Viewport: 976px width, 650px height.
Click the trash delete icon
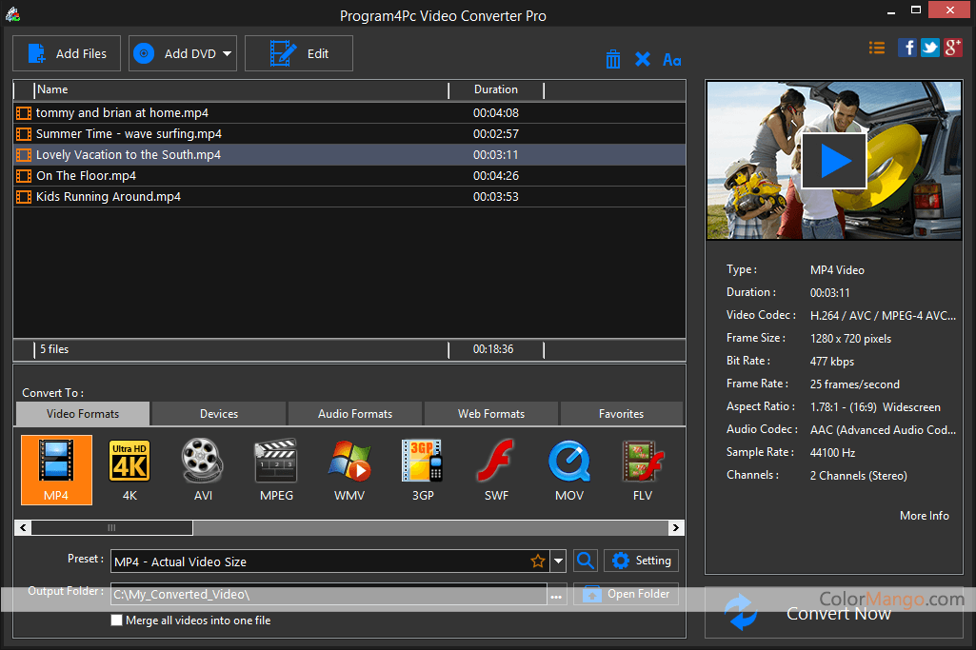[613, 59]
